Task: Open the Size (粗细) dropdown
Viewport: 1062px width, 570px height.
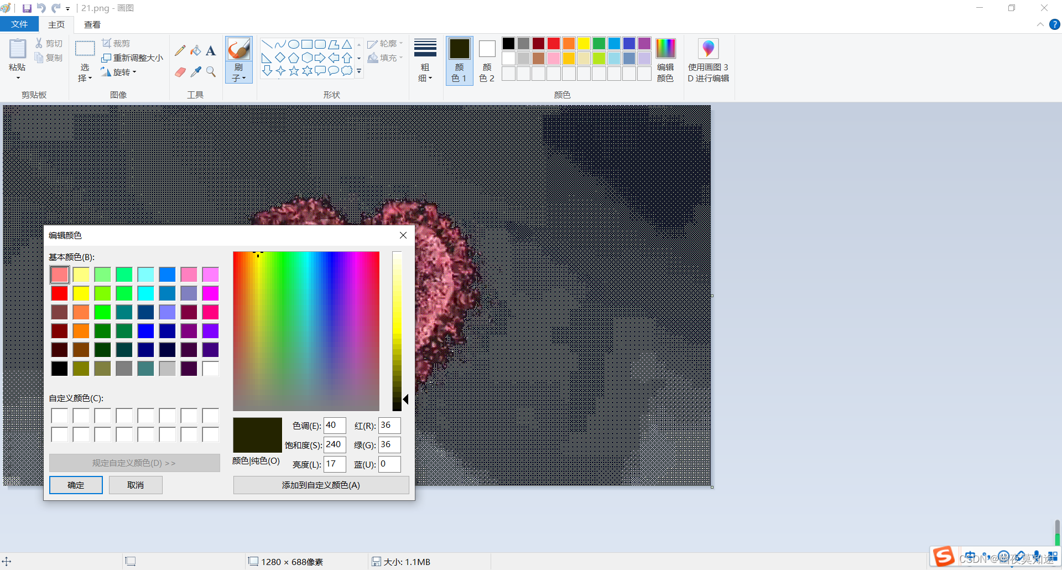Action: click(425, 60)
